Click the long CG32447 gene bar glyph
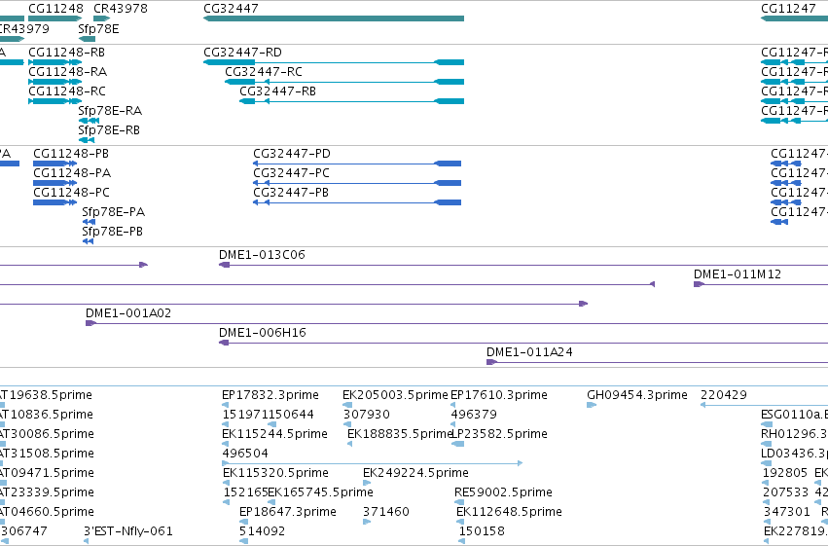The height and width of the screenshot is (546, 828). pyautogui.click(x=334, y=18)
